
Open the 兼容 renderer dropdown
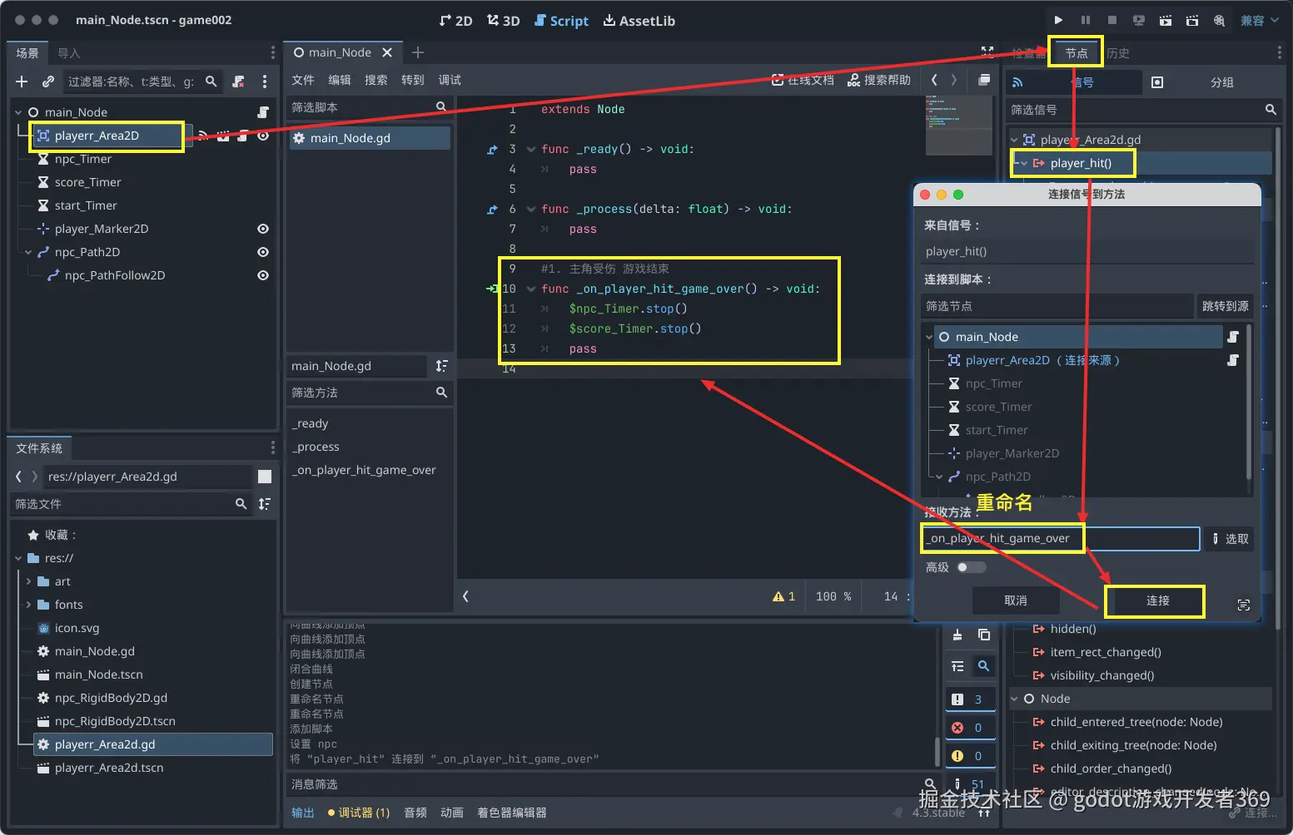pyautogui.click(x=1259, y=20)
